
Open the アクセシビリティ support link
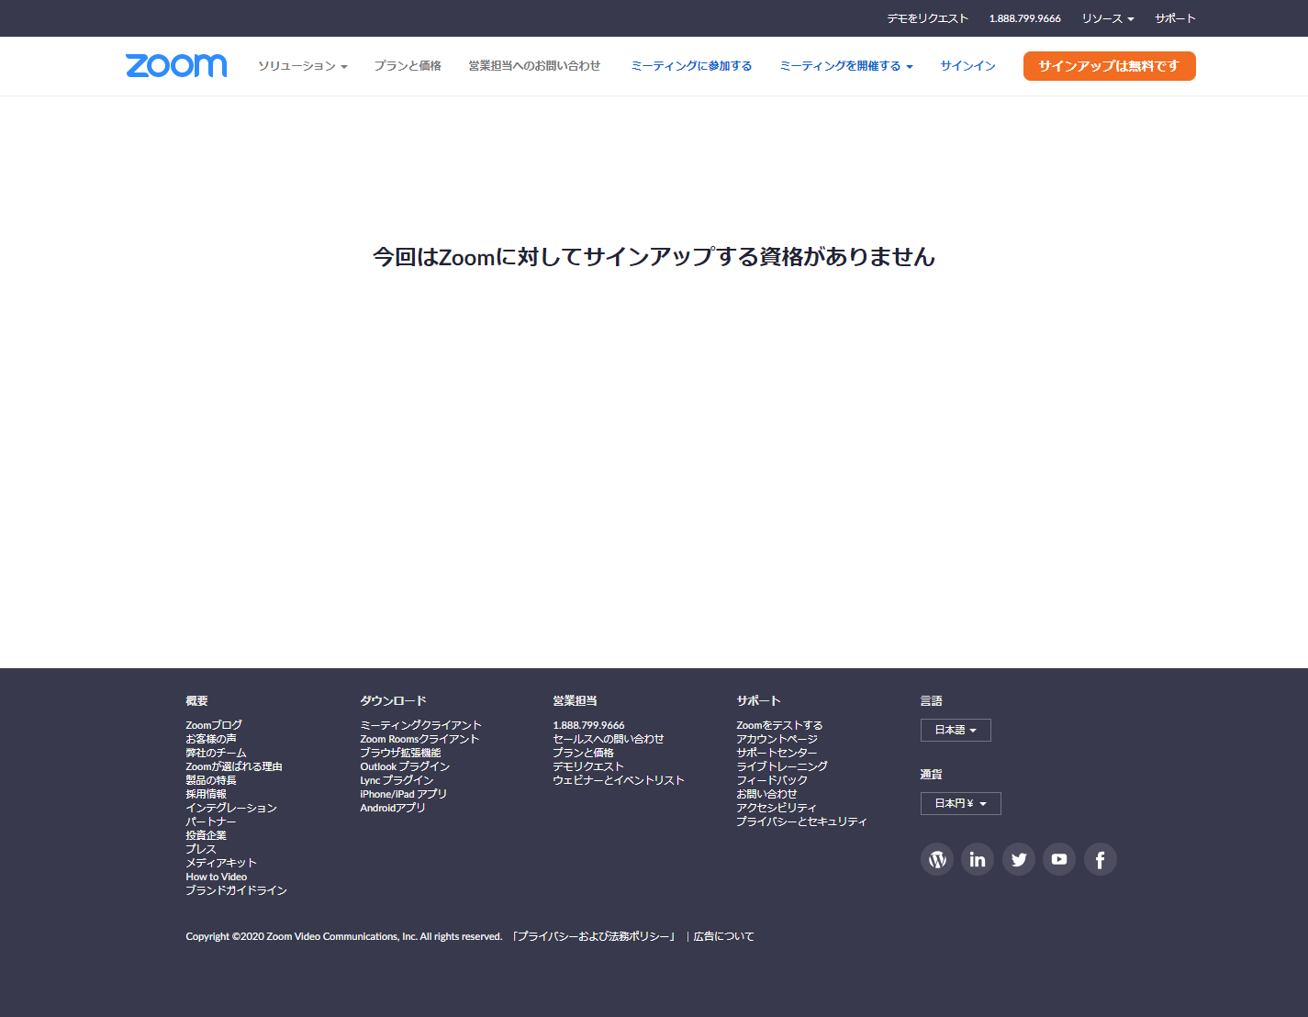pyautogui.click(x=777, y=808)
